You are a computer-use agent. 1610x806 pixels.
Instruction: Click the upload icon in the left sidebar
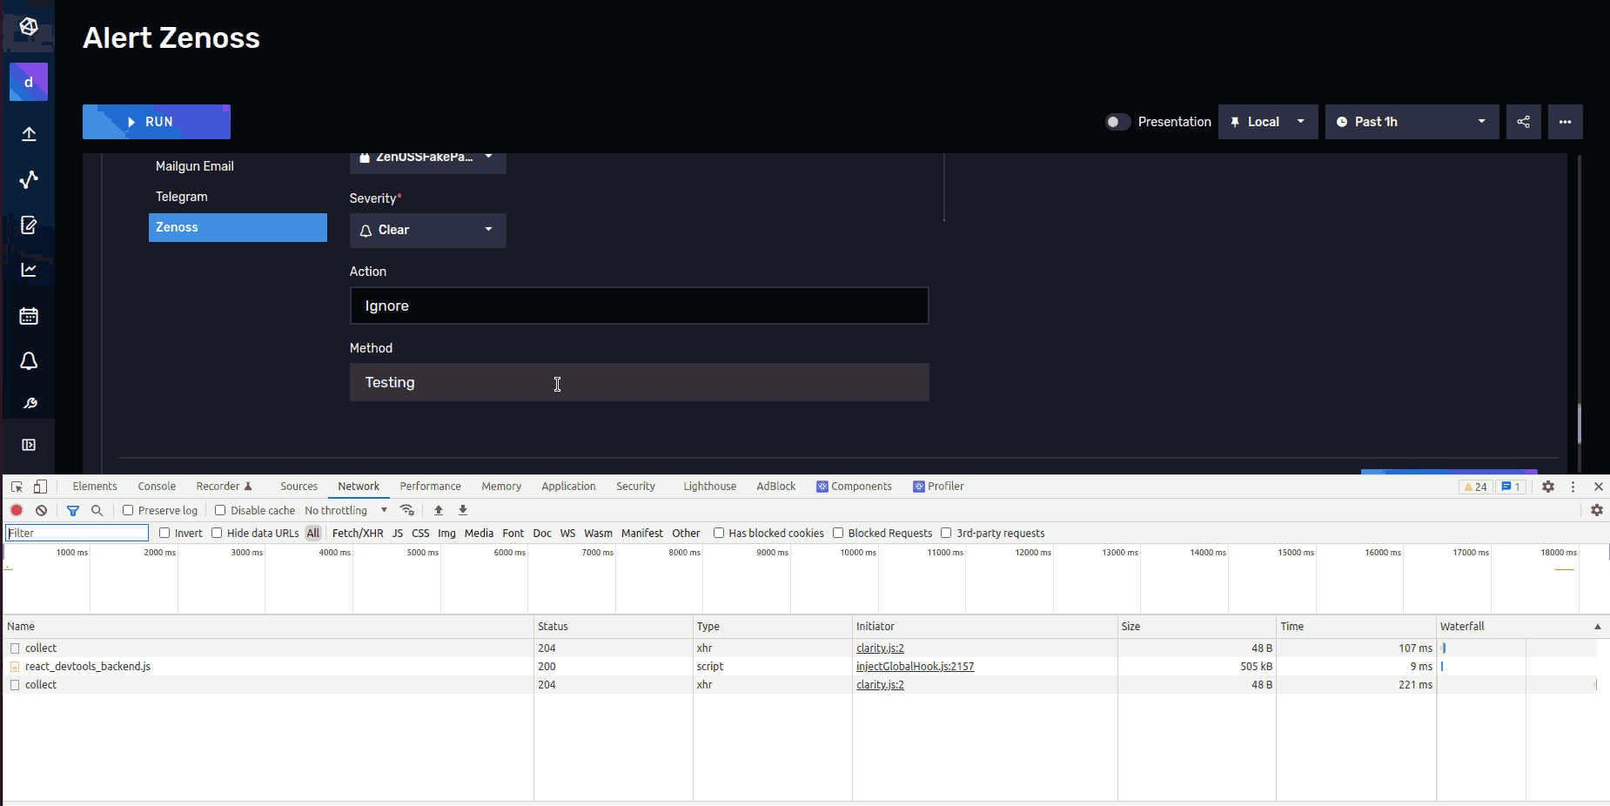pos(29,134)
